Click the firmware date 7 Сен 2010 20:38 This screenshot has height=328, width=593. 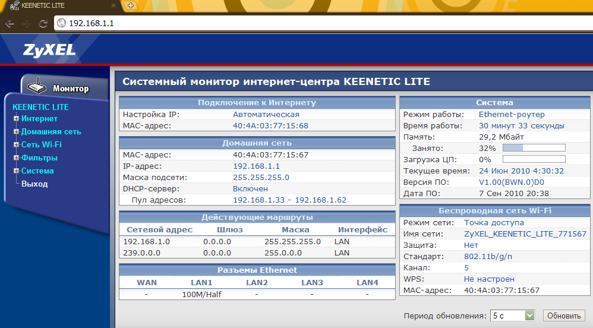pos(513,194)
